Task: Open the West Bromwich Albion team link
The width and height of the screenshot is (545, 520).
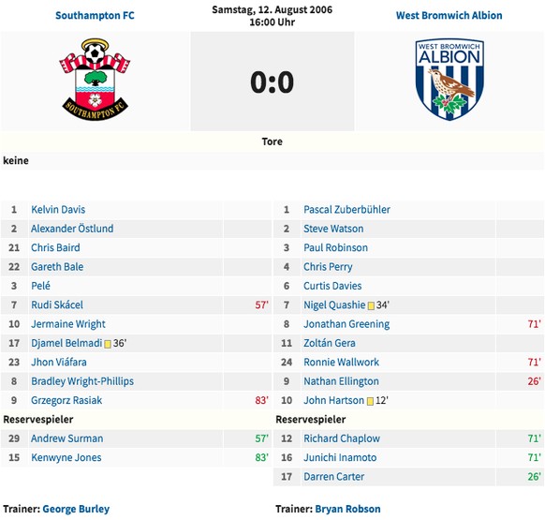Action: coord(449,15)
